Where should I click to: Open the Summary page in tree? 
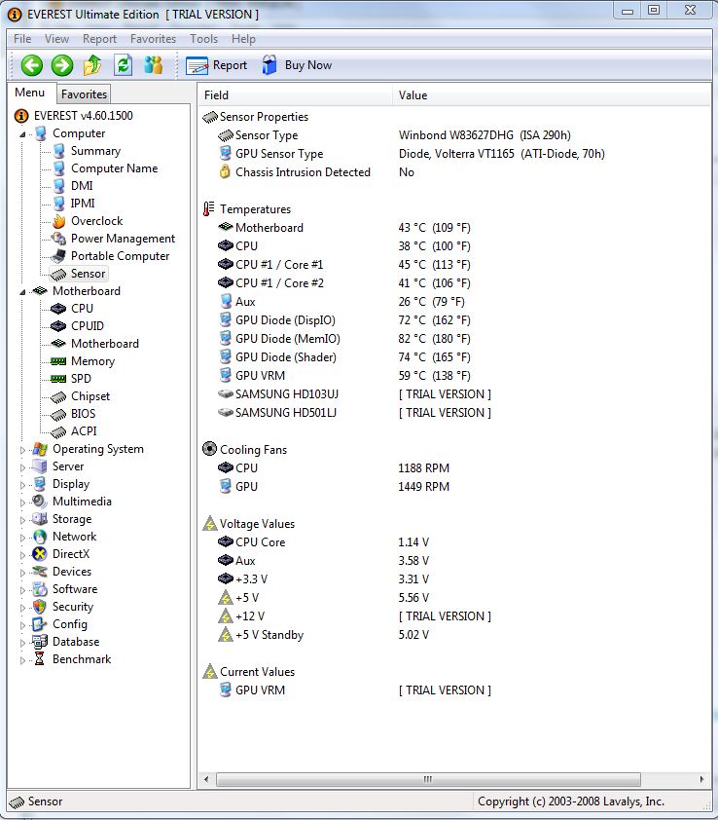[95, 151]
